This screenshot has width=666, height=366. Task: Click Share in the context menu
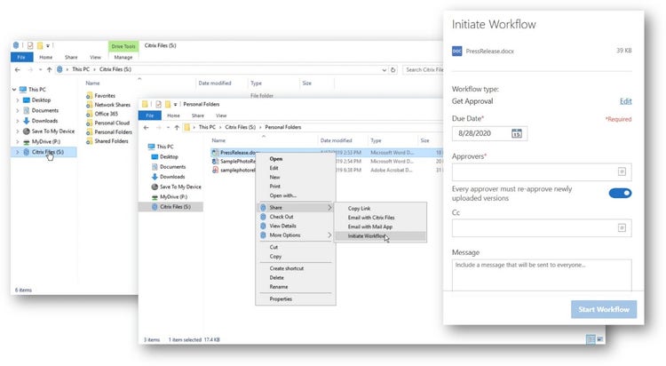pyautogui.click(x=295, y=208)
